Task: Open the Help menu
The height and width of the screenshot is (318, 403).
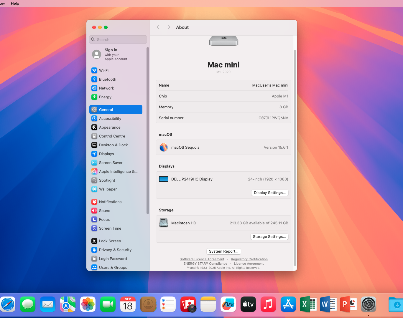Action: 15,4
